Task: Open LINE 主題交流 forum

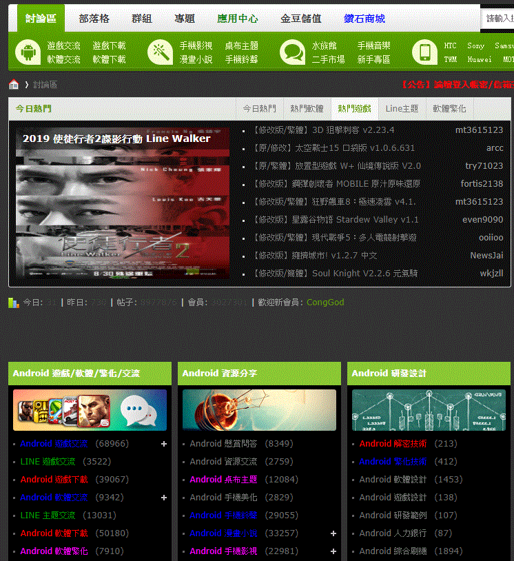Action: tap(48, 516)
